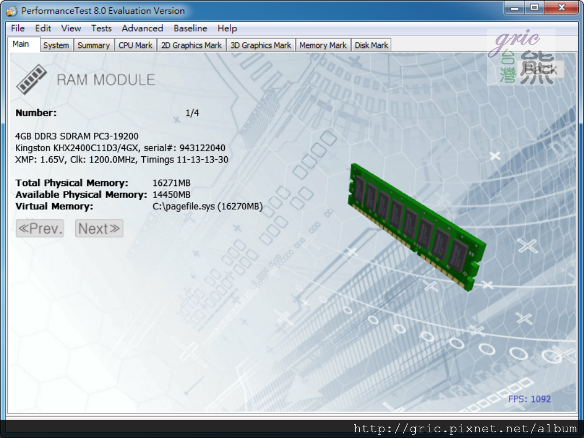Image resolution: width=584 pixels, height=438 pixels.
Task: Switch to the Summary tab
Action: (x=94, y=45)
